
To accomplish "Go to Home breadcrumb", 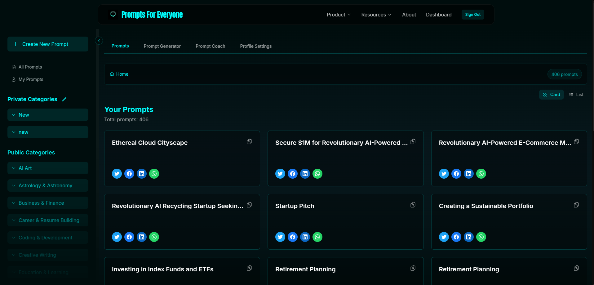I will coord(119,74).
